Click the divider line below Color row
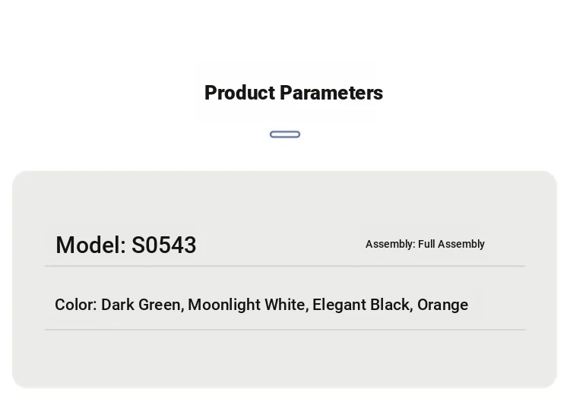The height and width of the screenshot is (405, 570). tap(285, 330)
